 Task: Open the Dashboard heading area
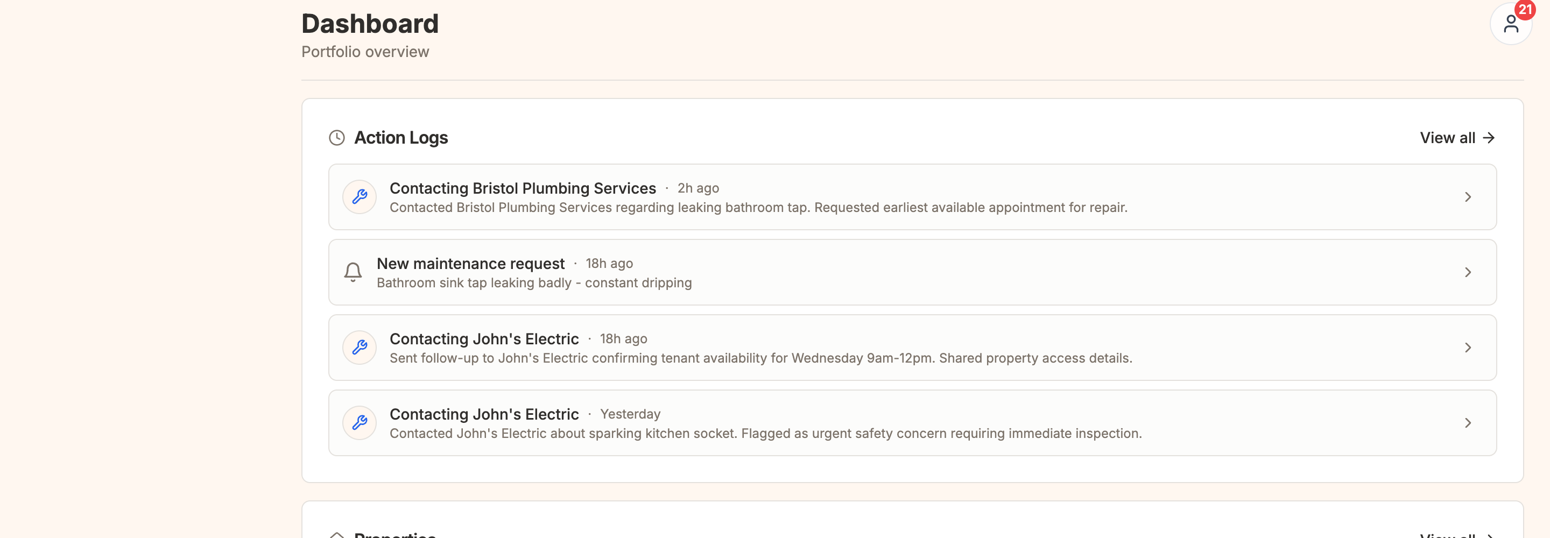click(369, 23)
